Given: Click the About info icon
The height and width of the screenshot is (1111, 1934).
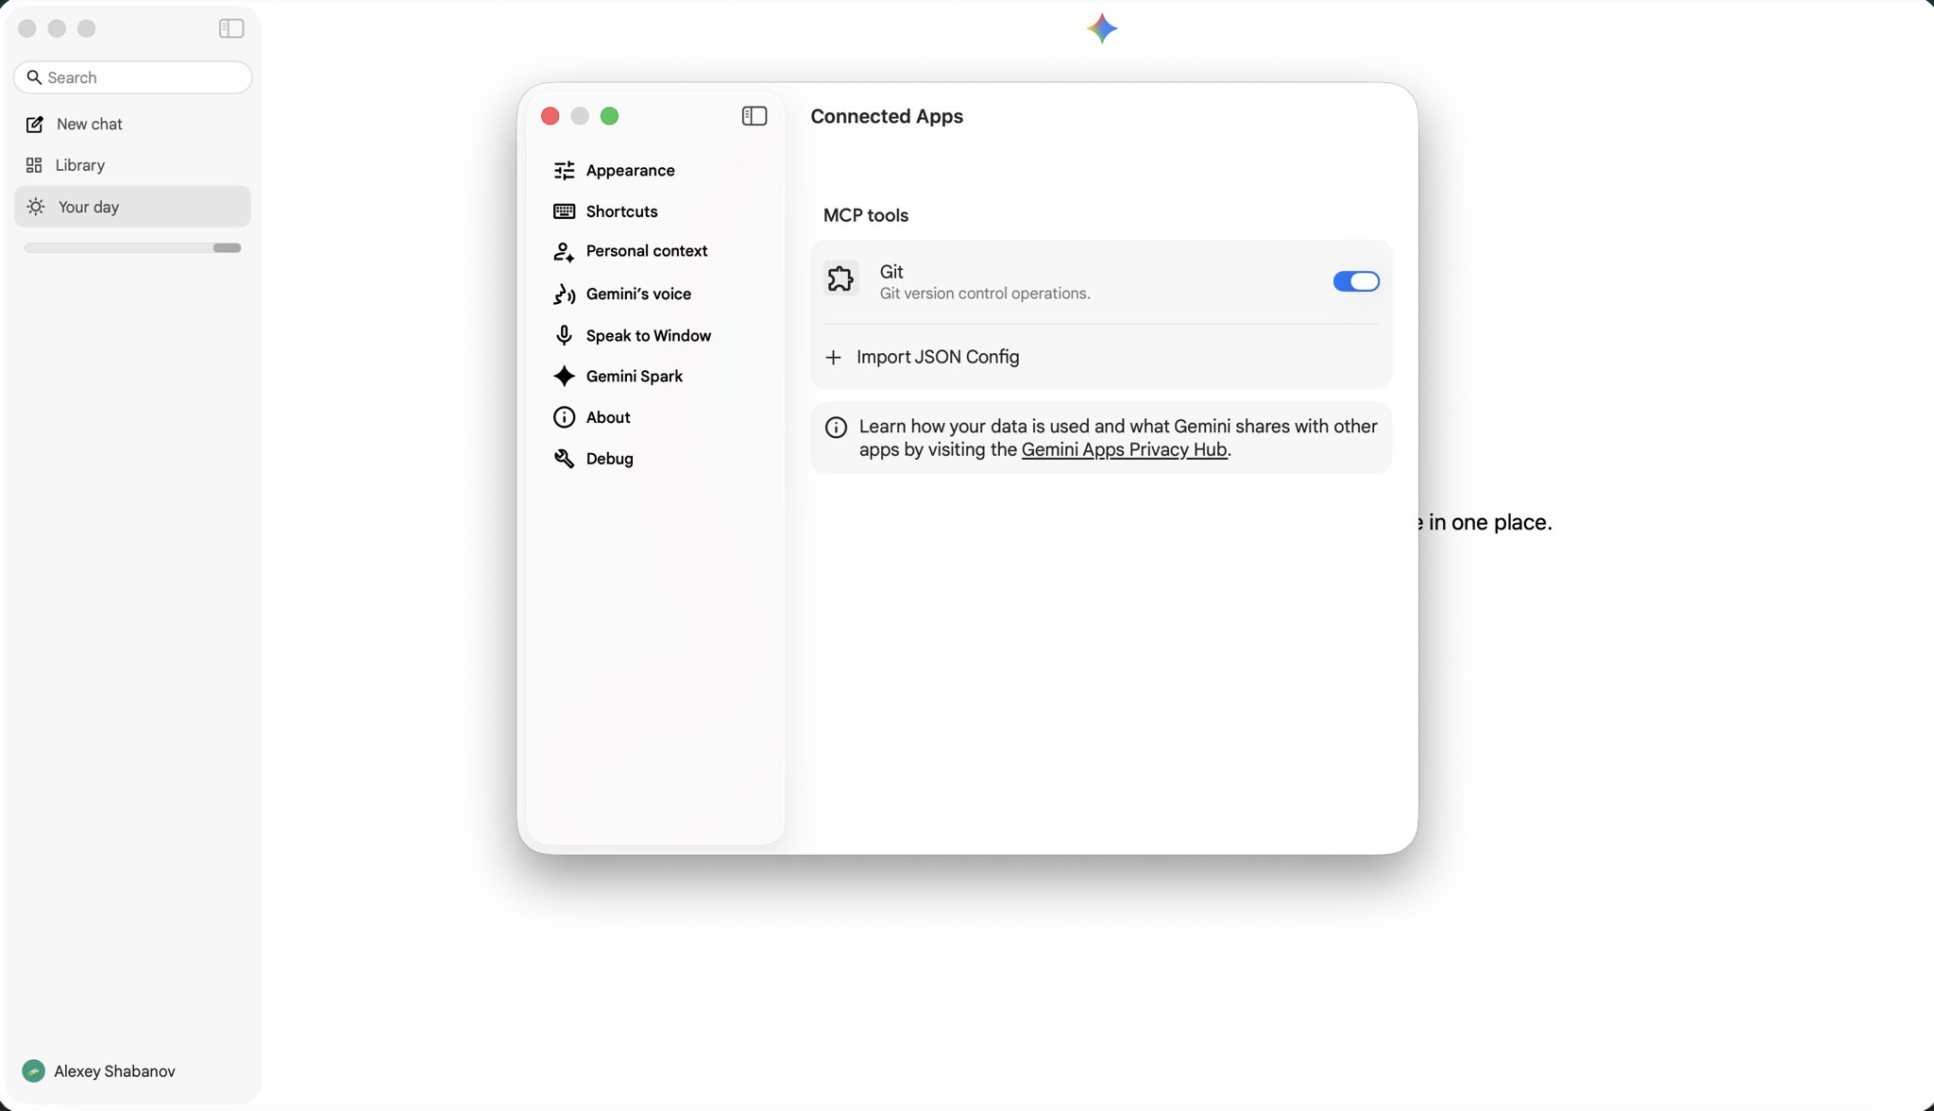Looking at the screenshot, I should (564, 417).
